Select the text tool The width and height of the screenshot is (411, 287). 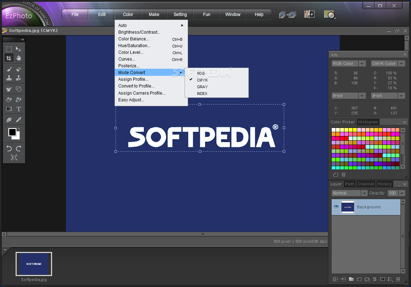(18, 109)
